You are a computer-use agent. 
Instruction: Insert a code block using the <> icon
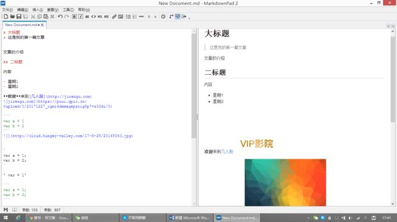(93, 16)
